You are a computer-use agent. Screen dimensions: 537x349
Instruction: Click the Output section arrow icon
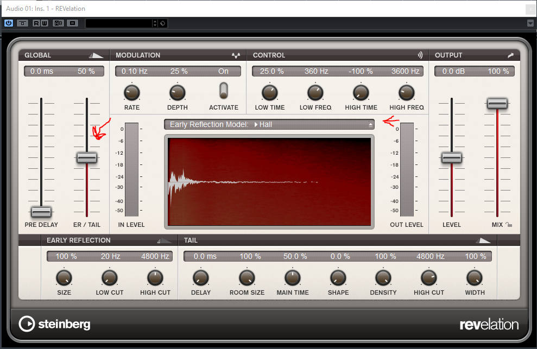click(510, 55)
